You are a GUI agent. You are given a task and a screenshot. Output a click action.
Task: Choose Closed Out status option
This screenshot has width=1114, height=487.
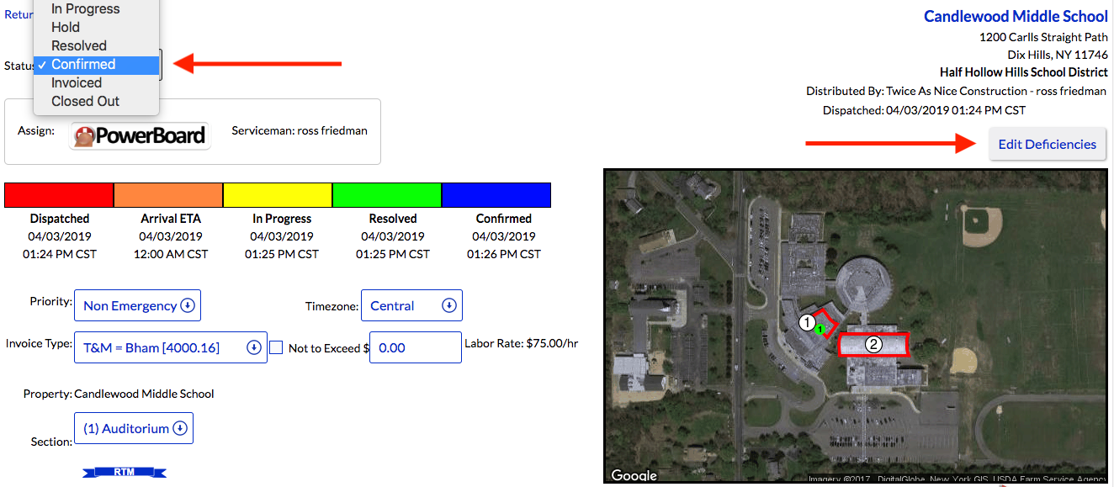tap(85, 102)
